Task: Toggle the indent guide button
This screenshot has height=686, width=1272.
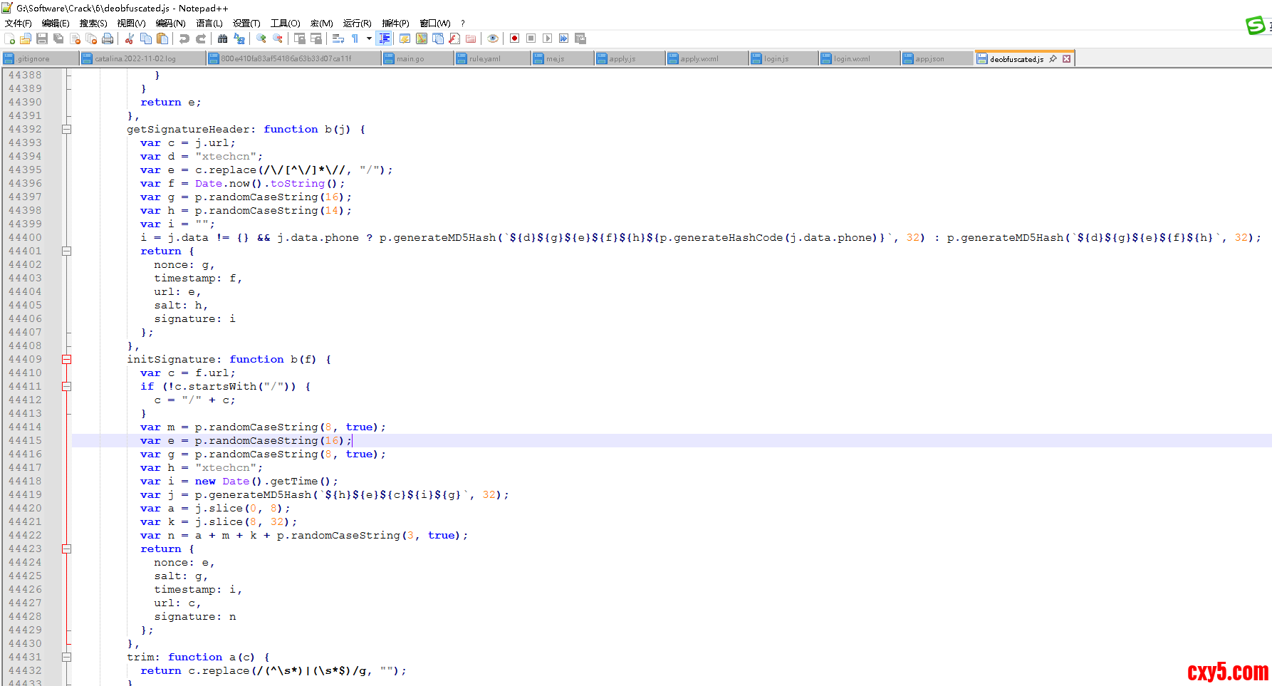Action: 385,38
